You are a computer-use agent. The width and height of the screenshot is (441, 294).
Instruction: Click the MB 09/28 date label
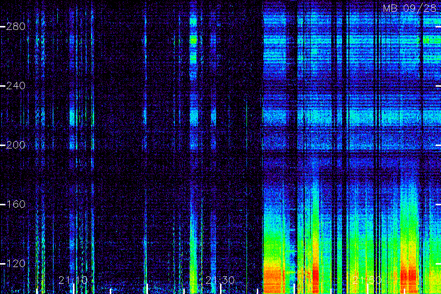[410, 8]
